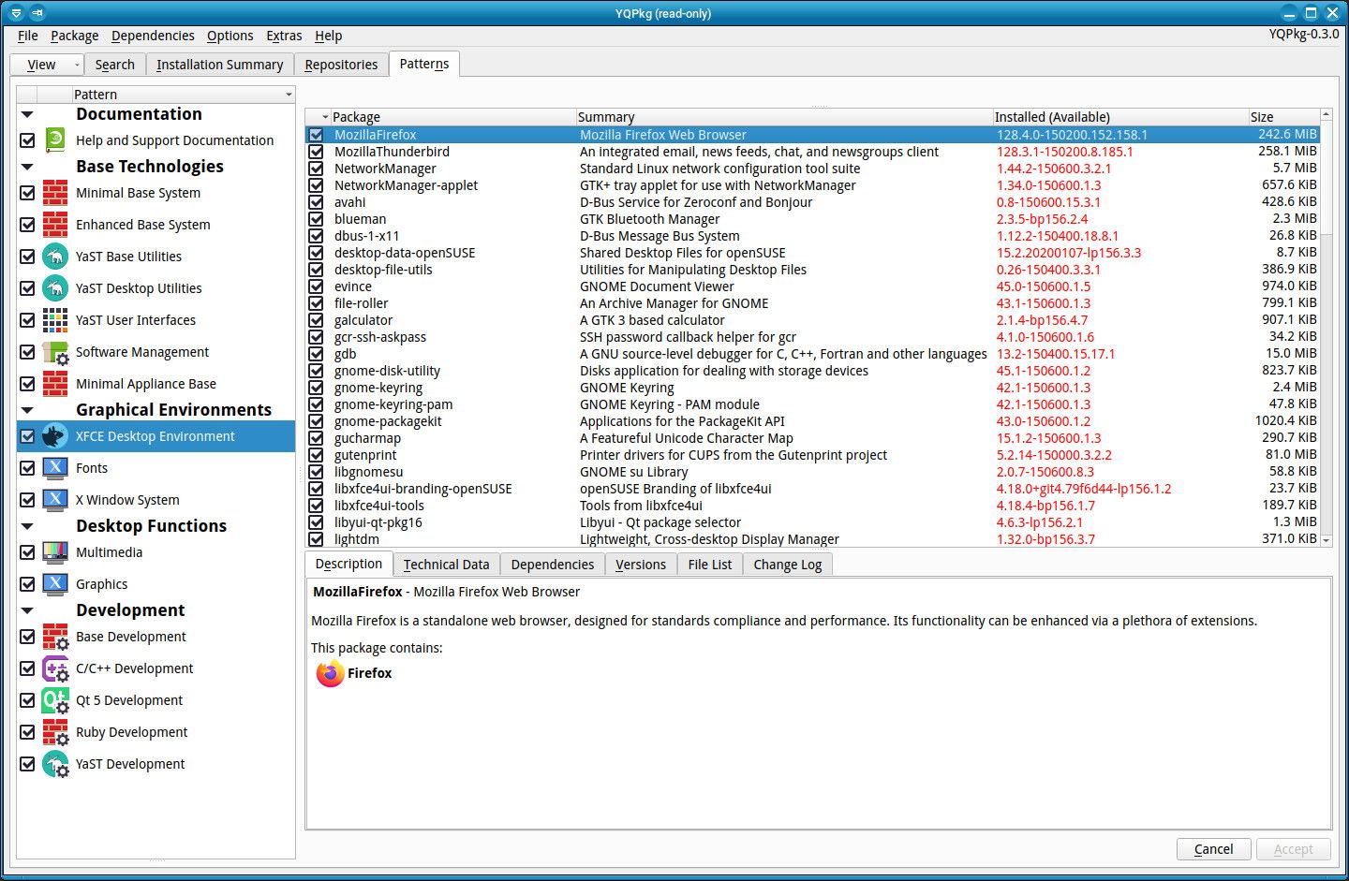Click the Help and Support Documentation icon

[x=55, y=140]
